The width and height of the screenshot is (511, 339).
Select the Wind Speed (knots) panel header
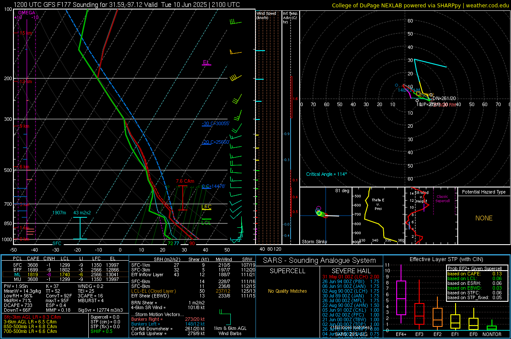[266, 15]
